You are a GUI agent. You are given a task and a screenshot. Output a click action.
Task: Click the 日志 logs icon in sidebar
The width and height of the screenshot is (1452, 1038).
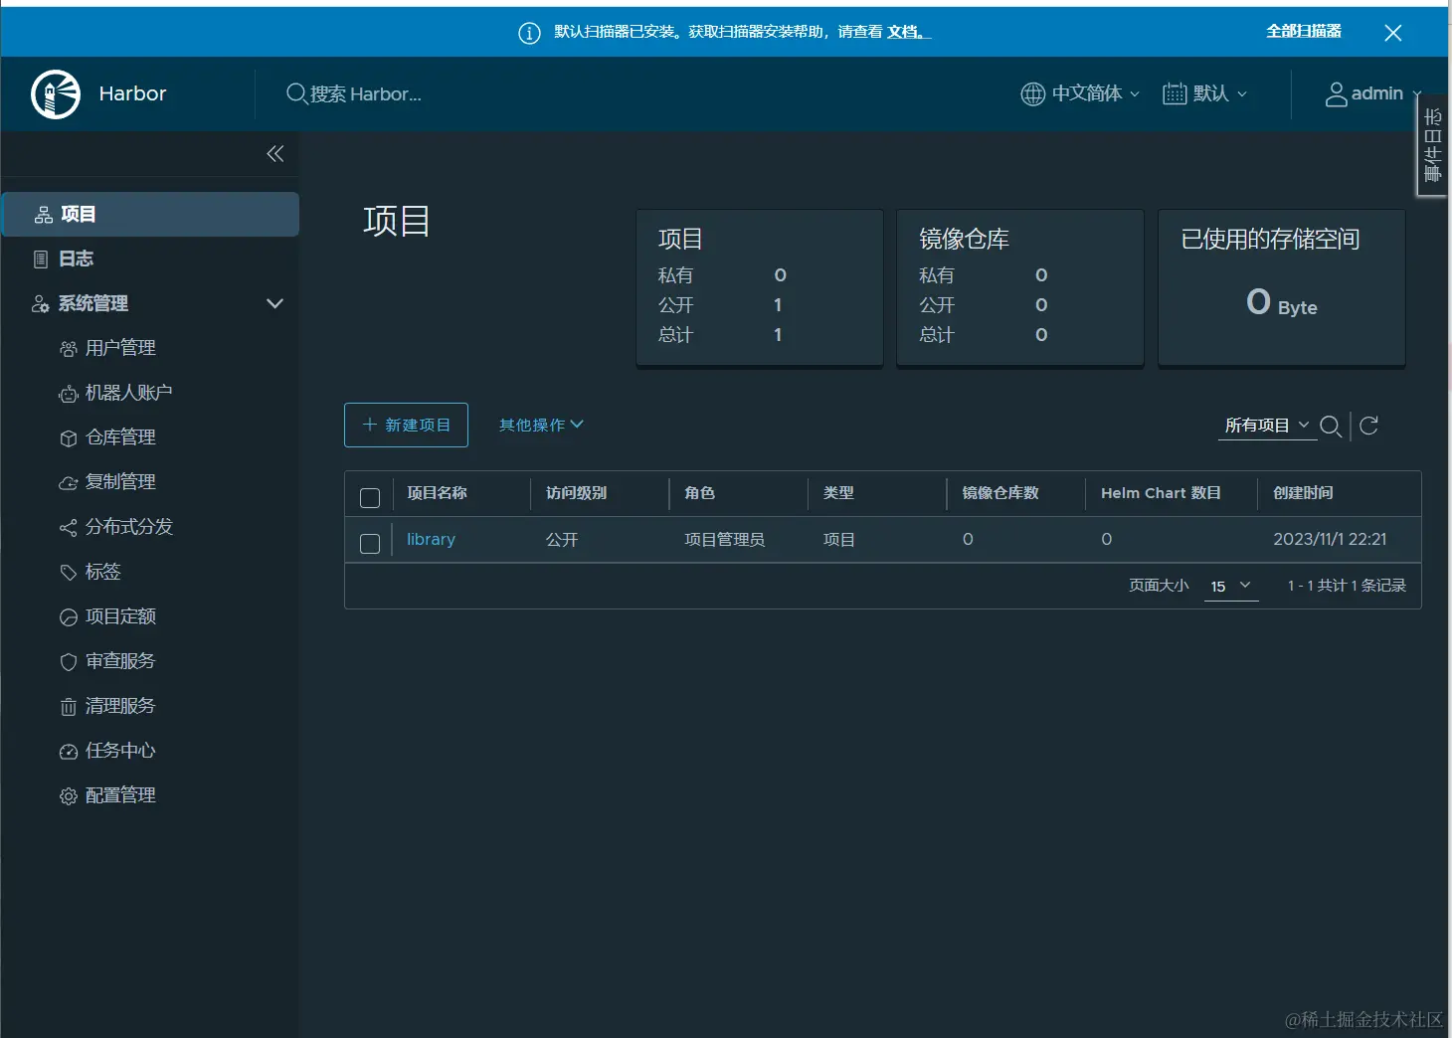coord(41,259)
